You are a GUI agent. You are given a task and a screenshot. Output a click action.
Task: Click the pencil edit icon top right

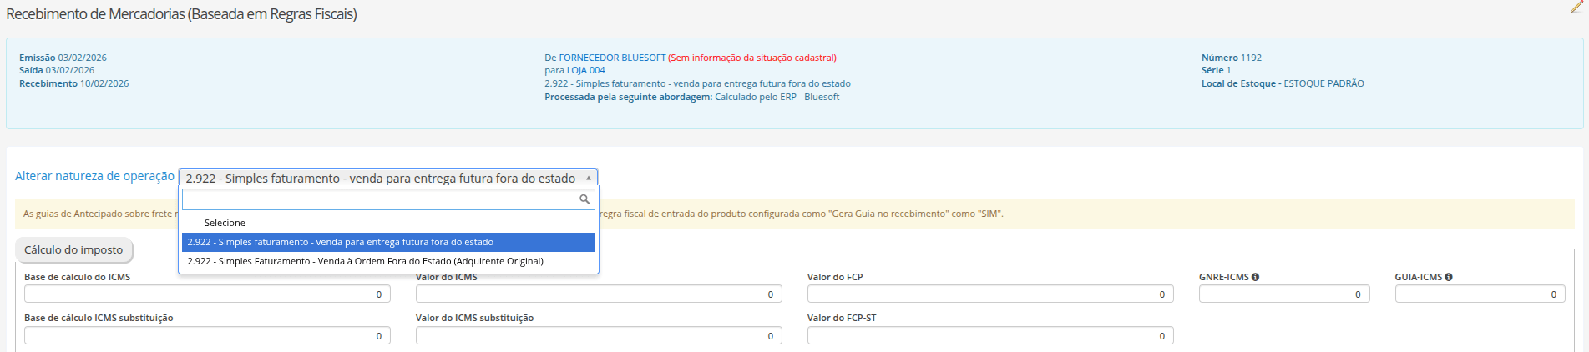(x=1576, y=7)
